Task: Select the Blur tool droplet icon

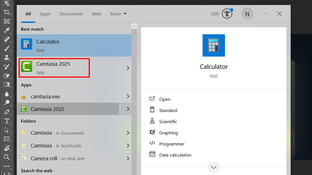Action: [x=7, y=94]
